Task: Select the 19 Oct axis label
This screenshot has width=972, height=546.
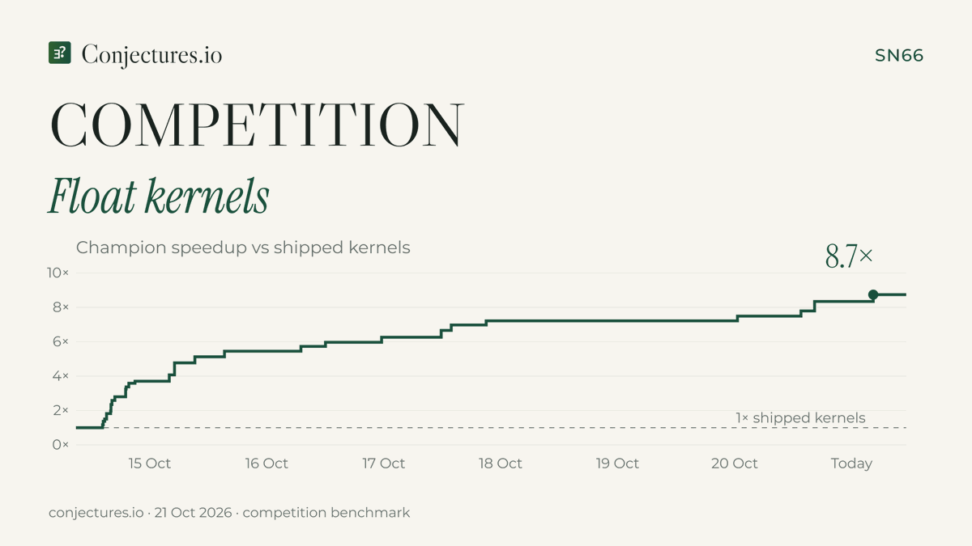Action: coord(617,463)
